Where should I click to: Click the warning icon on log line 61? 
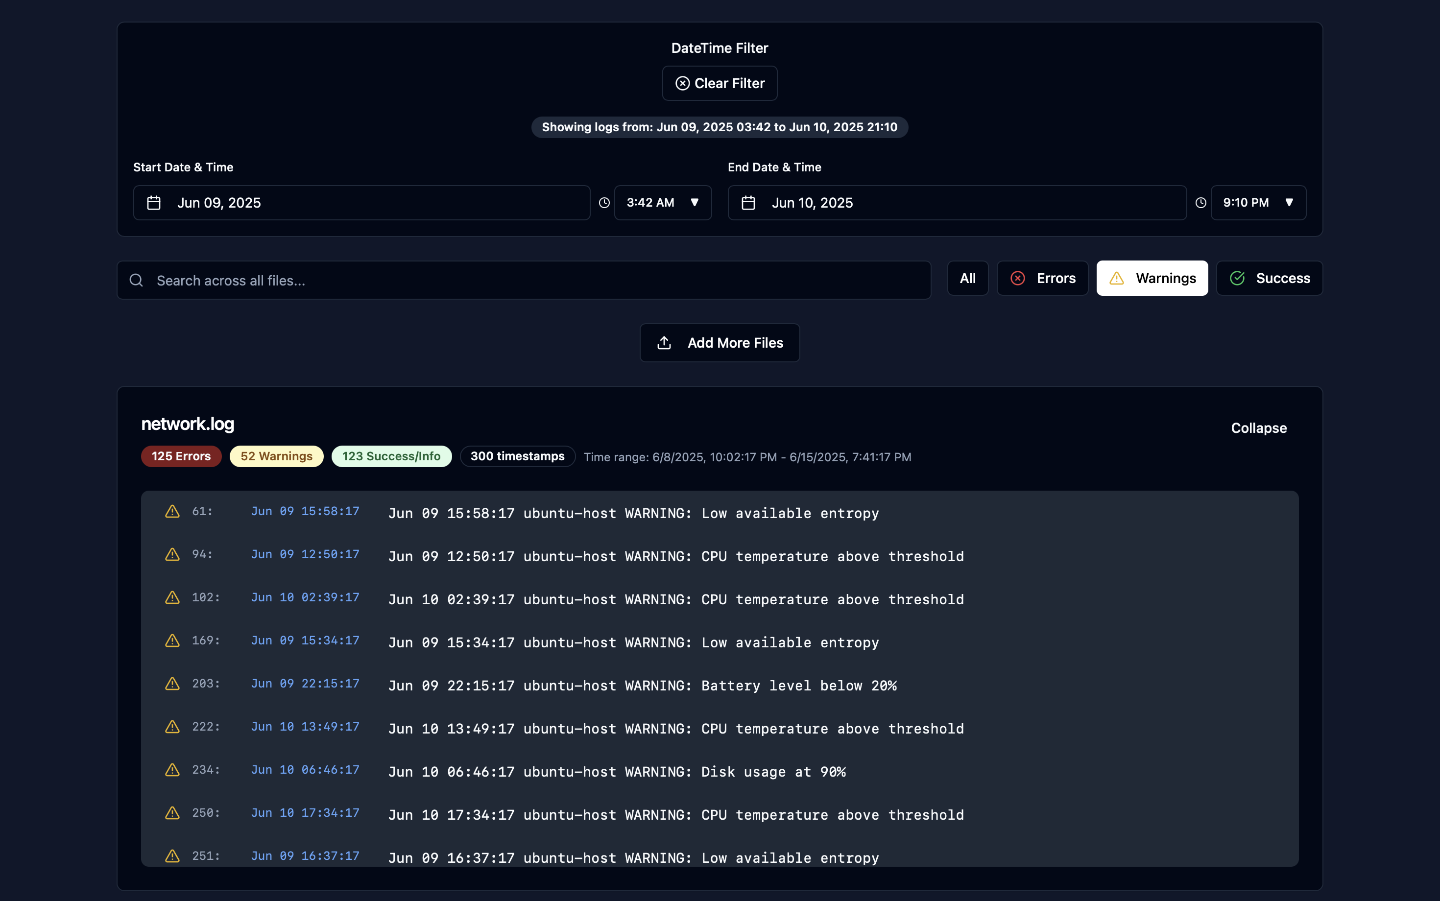point(172,511)
